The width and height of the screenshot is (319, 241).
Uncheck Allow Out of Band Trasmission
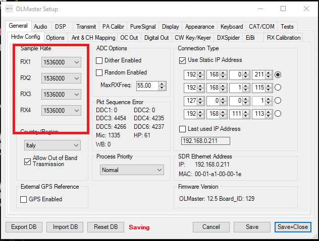[27, 162]
